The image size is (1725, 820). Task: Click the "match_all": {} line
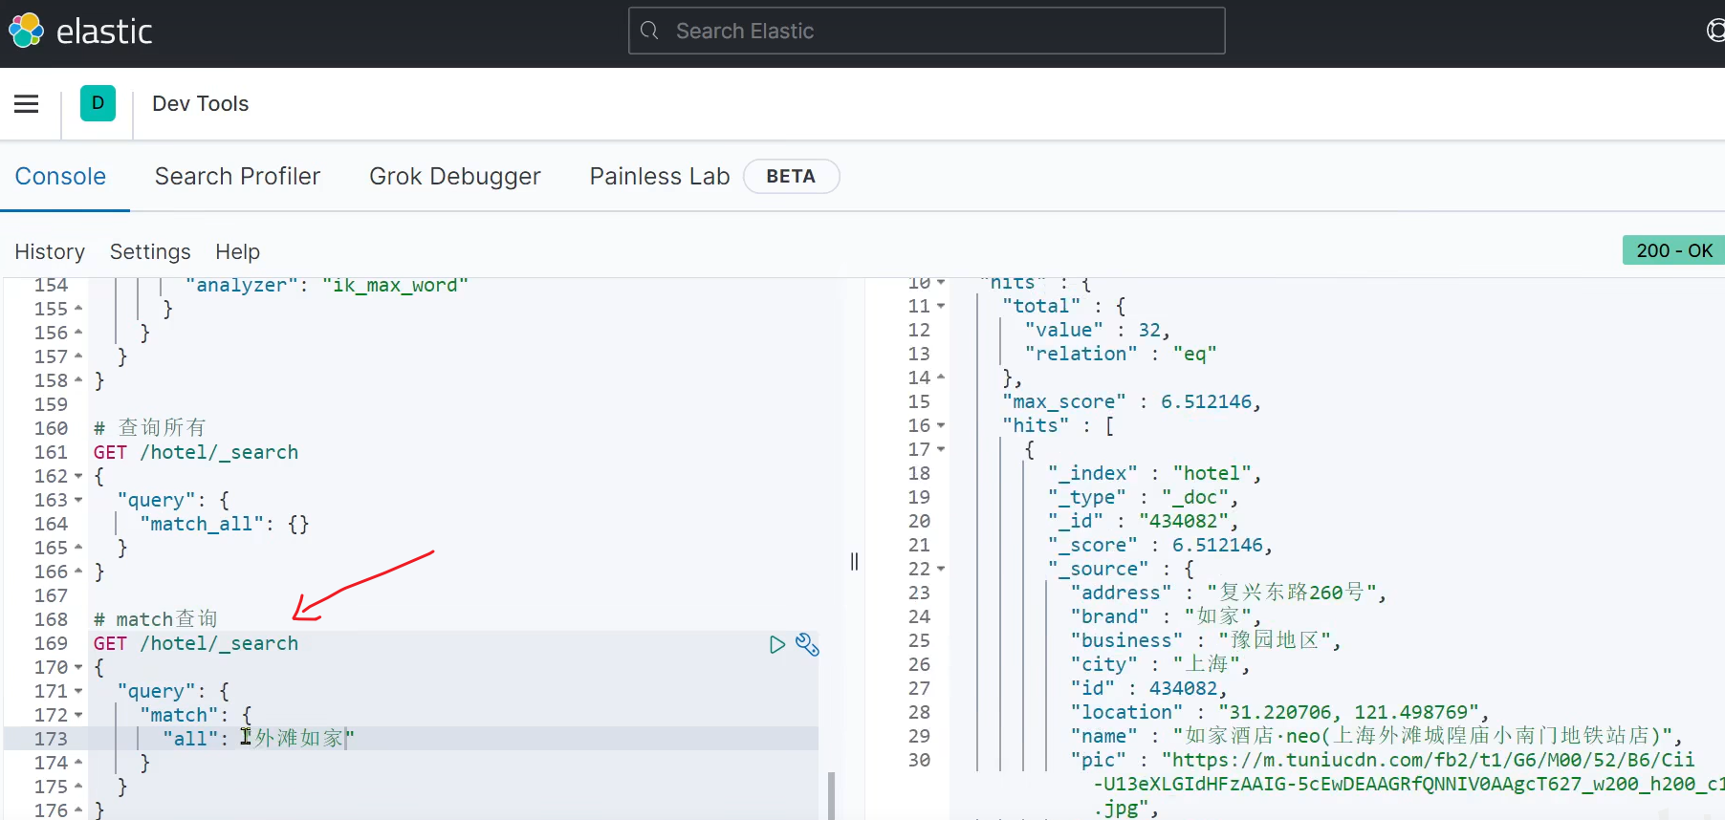point(225,524)
